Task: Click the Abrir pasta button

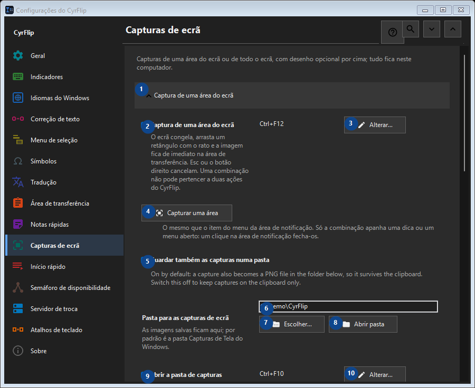Action: click(x=363, y=324)
